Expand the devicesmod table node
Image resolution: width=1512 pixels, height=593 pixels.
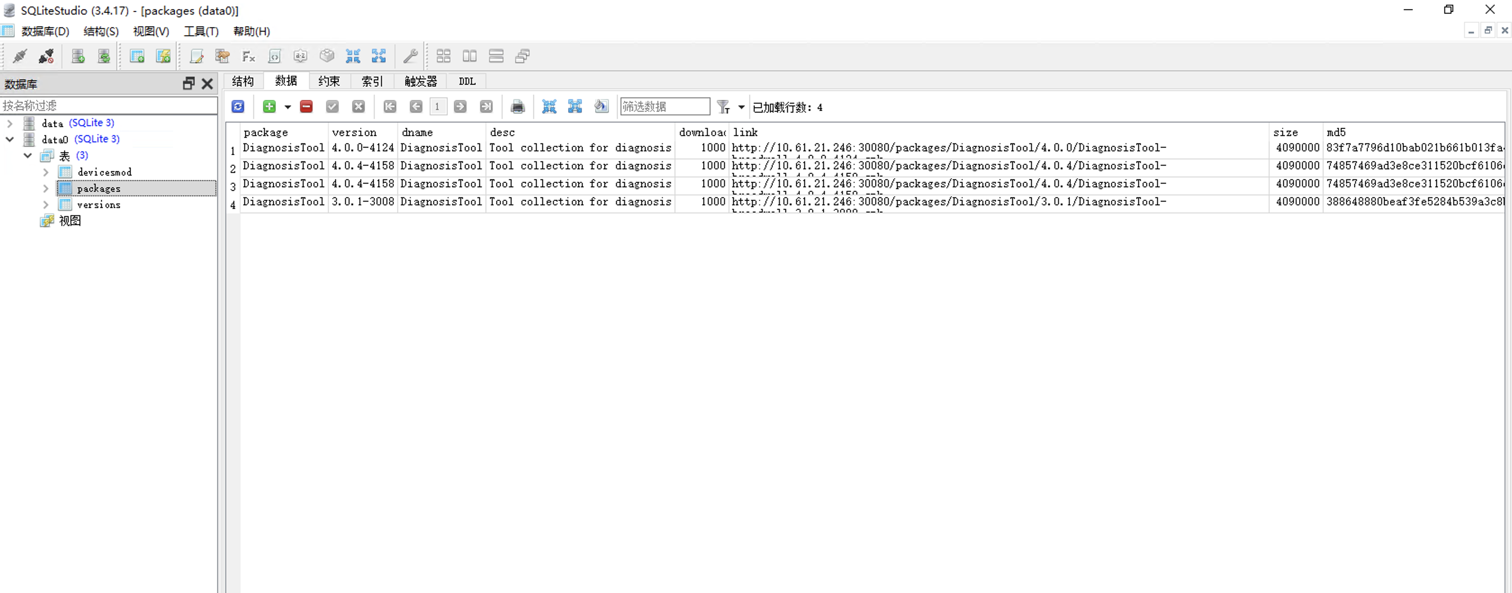point(46,172)
